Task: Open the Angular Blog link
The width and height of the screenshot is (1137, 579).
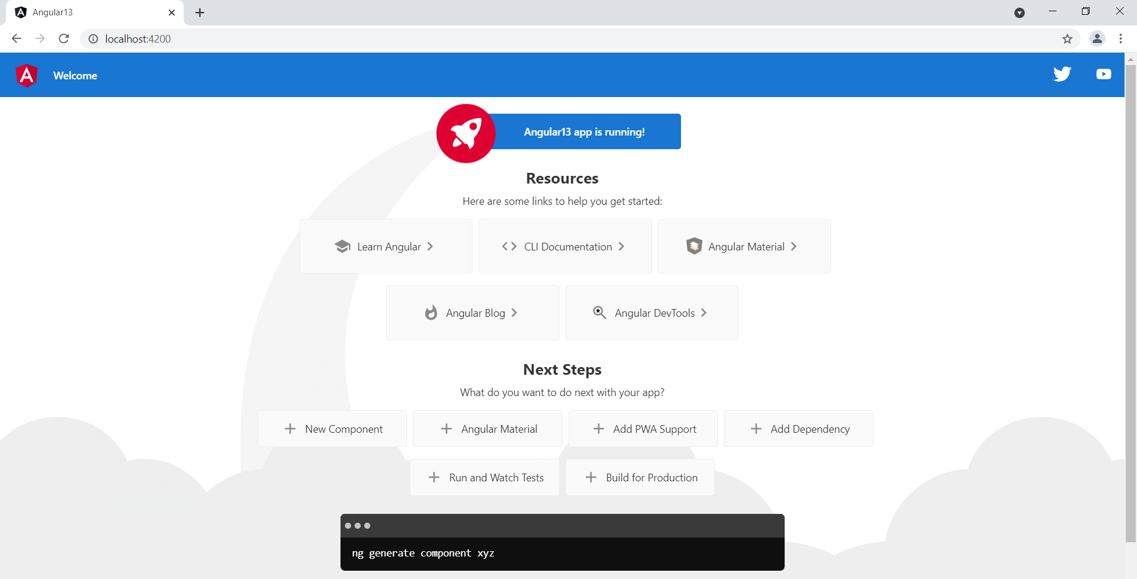Action: pos(473,313)
